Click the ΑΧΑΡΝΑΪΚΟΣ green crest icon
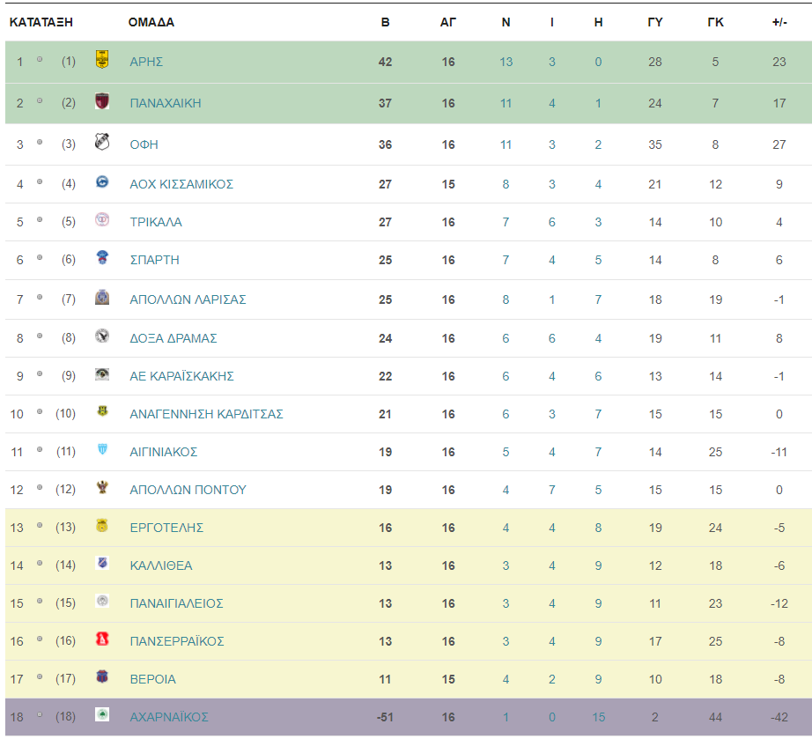Screen dimensions: 812x739 coord(102,714)
